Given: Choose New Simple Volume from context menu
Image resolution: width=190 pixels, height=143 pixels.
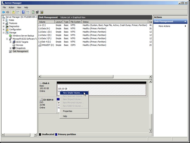Looking at the screenshot, I should click(x=72, y=93).
